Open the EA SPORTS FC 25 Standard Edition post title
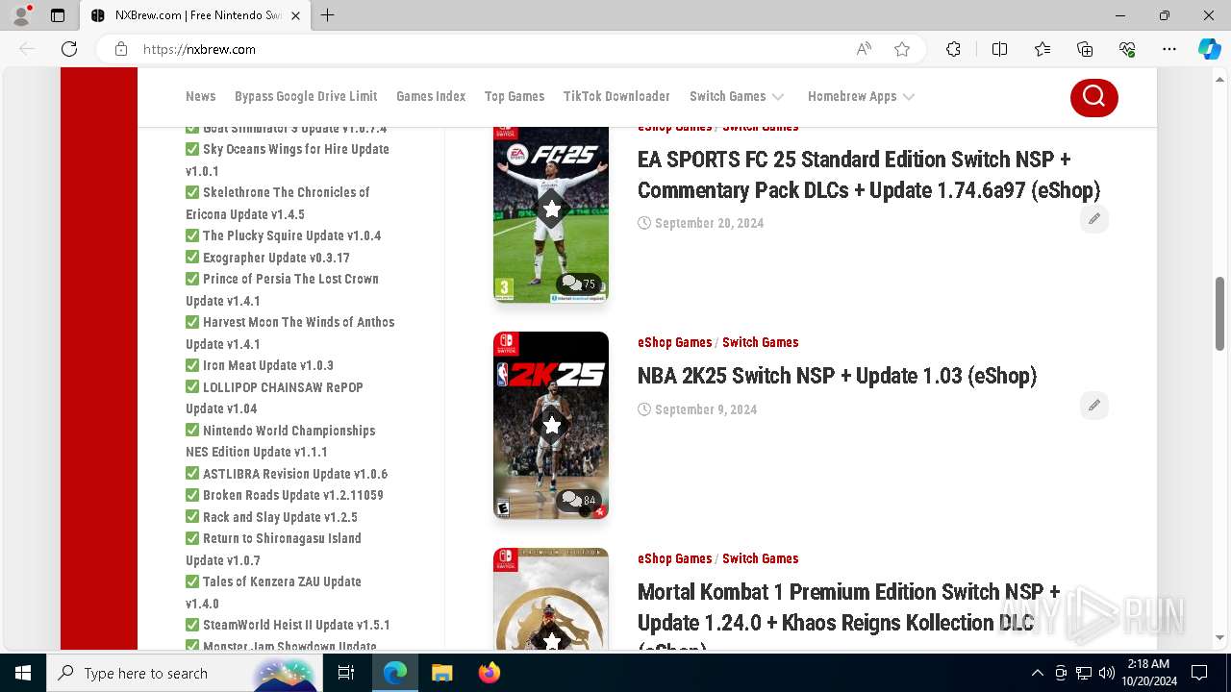The width and height of the screenshot is (1231, 692). (868, 174)
